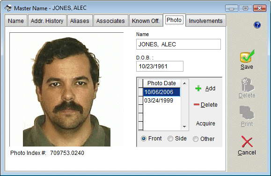Select the 03/24/1999 photo date entry

tap(159, 101)
